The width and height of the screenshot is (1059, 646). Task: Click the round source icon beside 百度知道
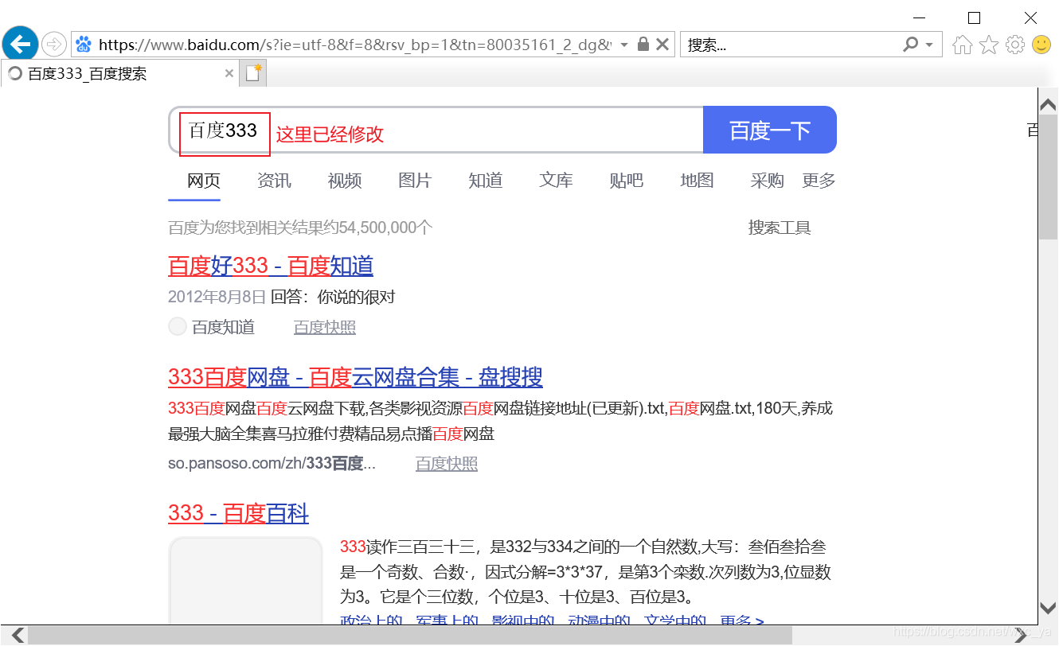click(178, 326)
